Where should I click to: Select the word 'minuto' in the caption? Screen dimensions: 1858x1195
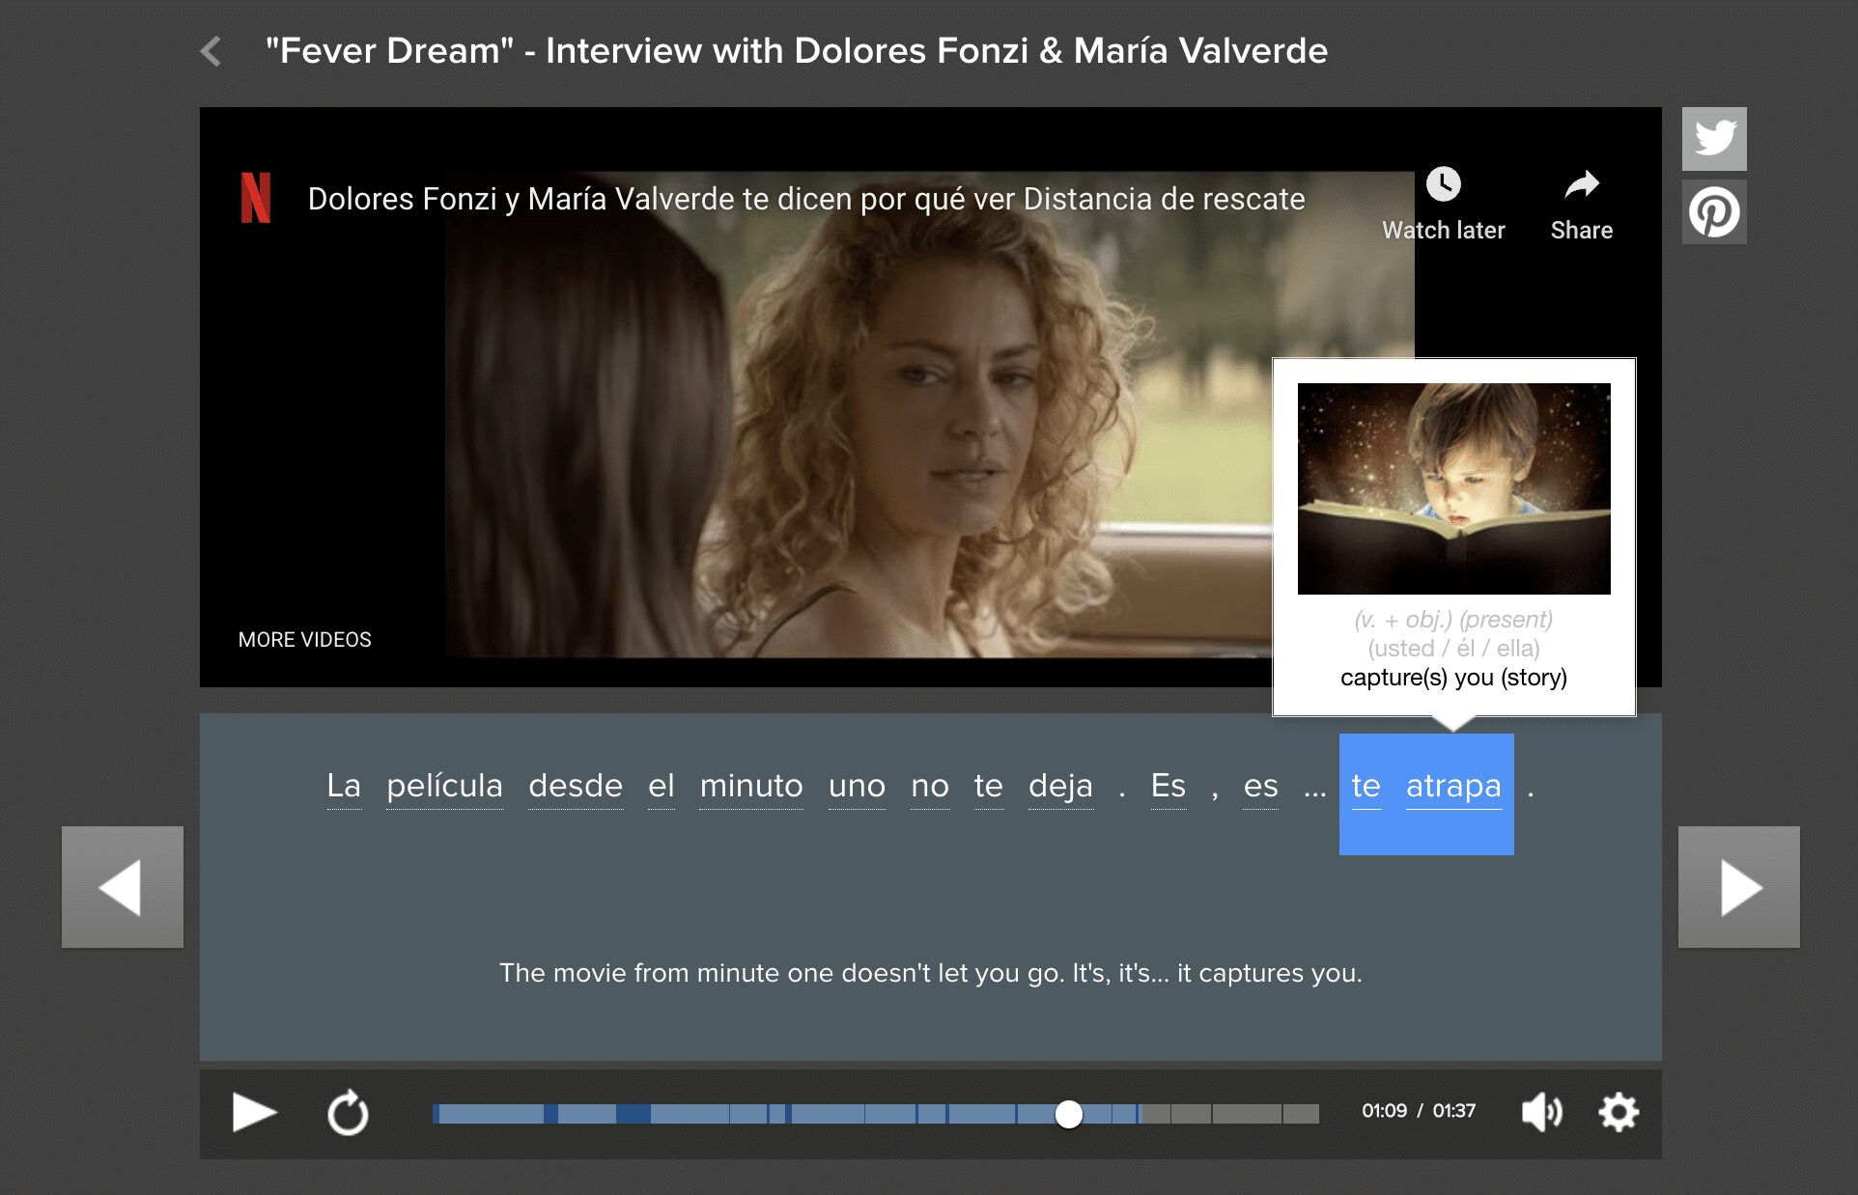click(751, 787)
